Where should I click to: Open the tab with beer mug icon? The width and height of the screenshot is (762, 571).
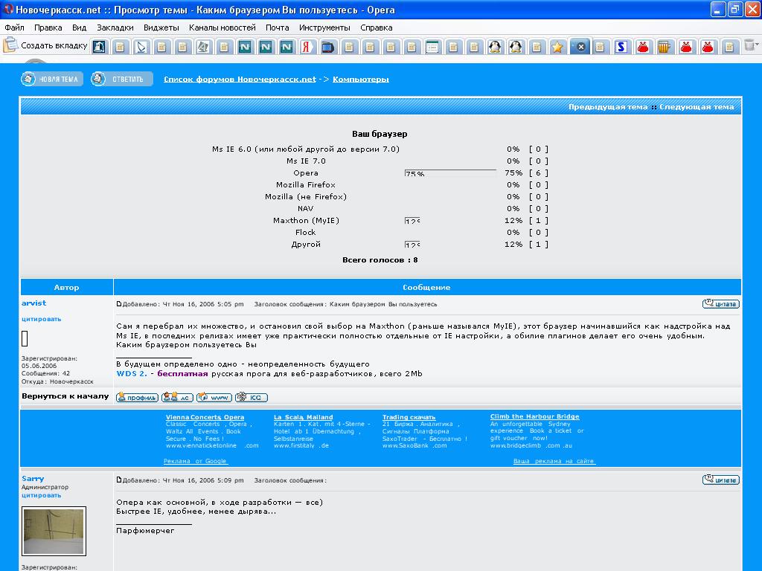click(663, 47)
